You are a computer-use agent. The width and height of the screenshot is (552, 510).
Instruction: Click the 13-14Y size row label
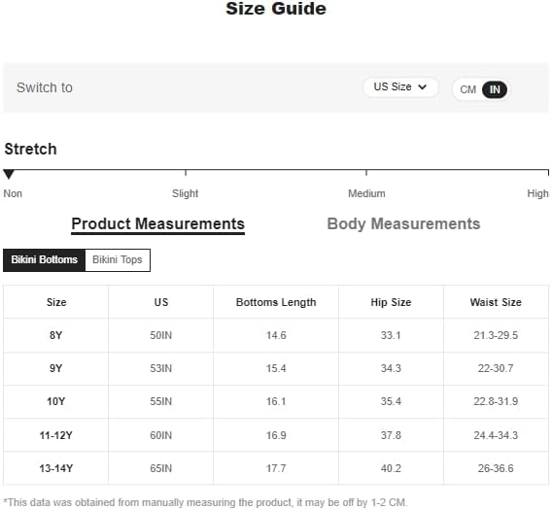(x=56, y=468)
